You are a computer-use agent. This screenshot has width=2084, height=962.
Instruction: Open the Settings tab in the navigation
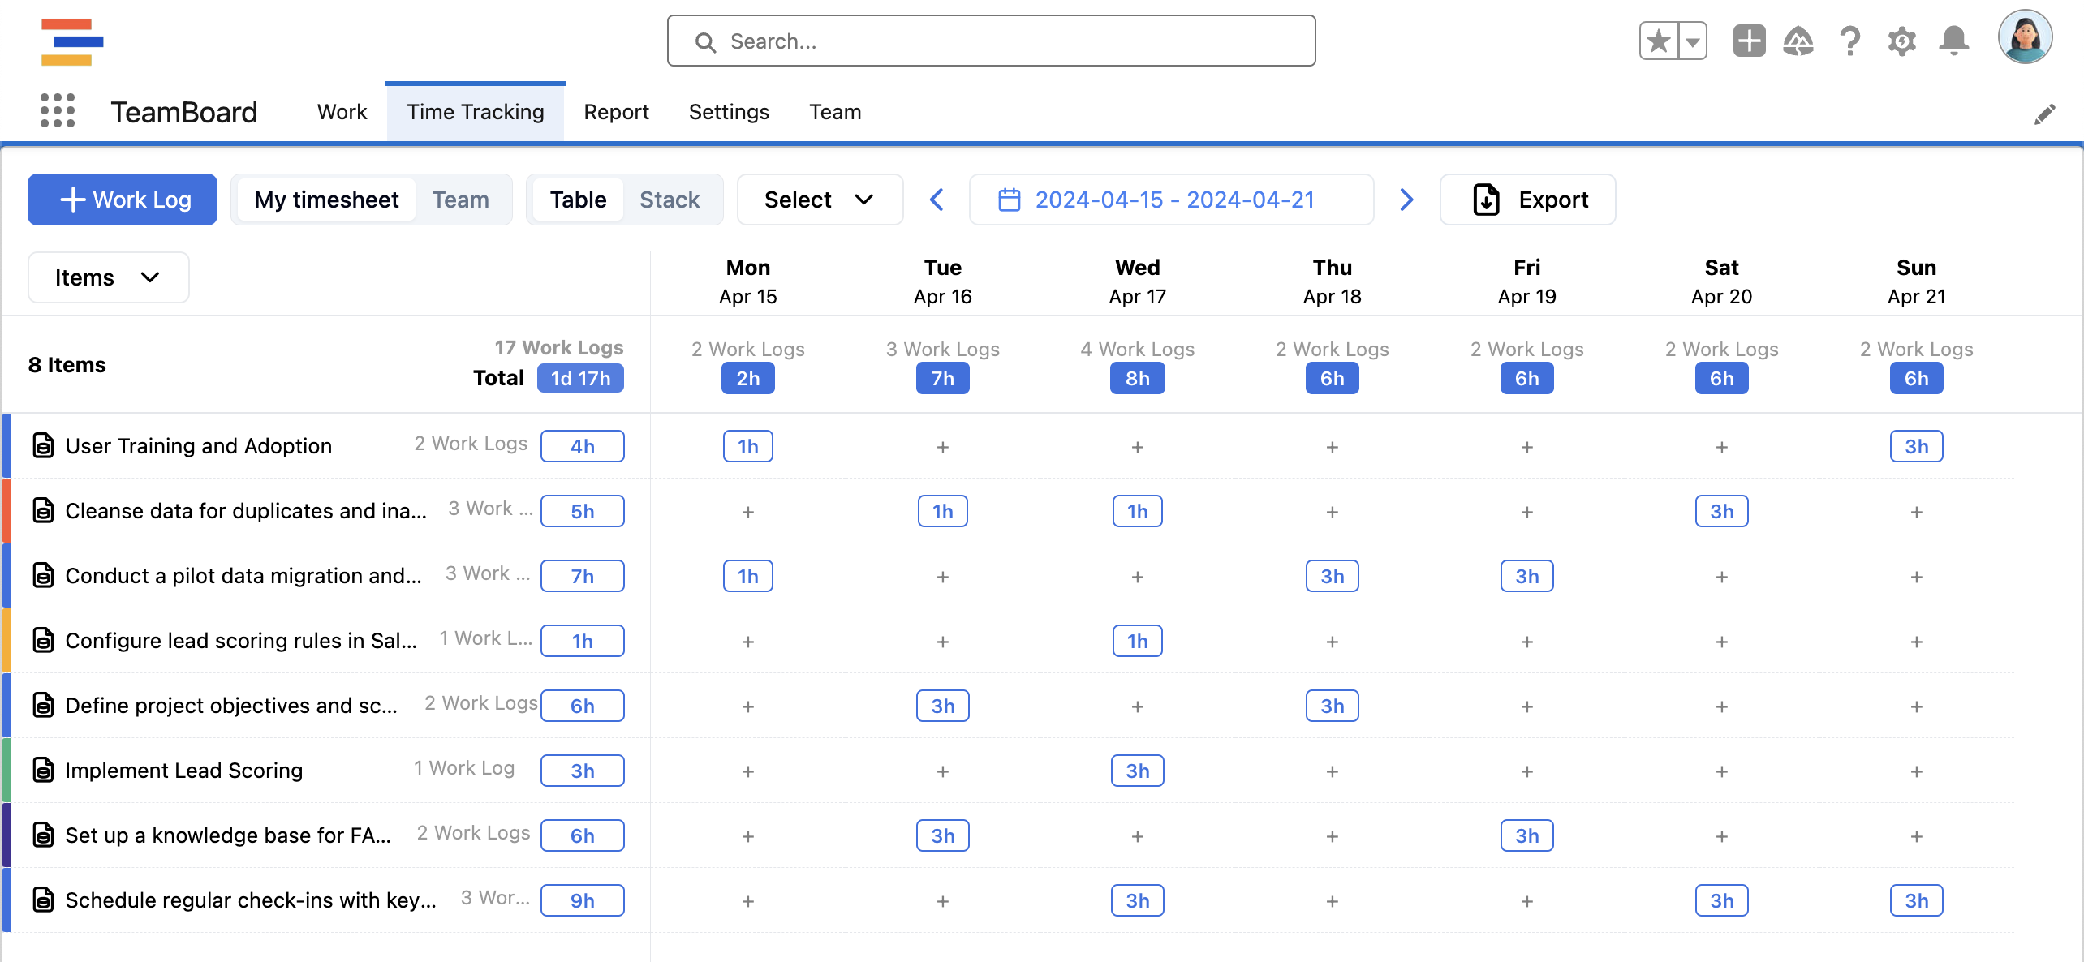pos(728,112)
